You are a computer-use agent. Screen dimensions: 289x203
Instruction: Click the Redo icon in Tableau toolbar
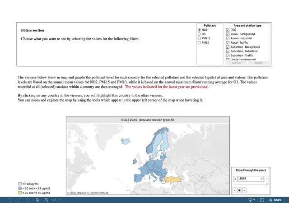click(x=19, y=200)
